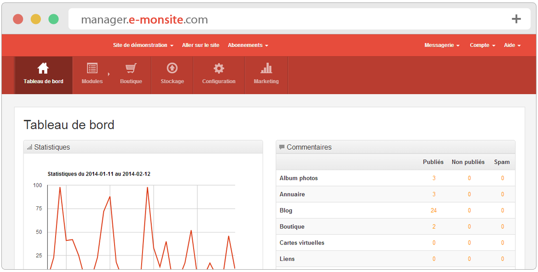Open Blog comments row label
The width and height of the screenshot is (538, 272).
[x=286, y=210]
